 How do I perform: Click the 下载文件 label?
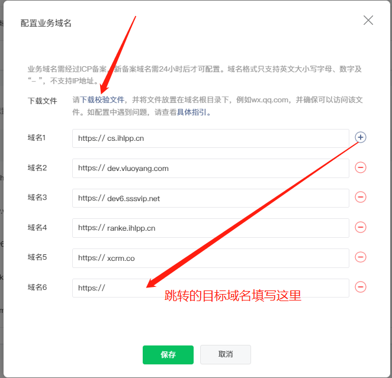43,101
